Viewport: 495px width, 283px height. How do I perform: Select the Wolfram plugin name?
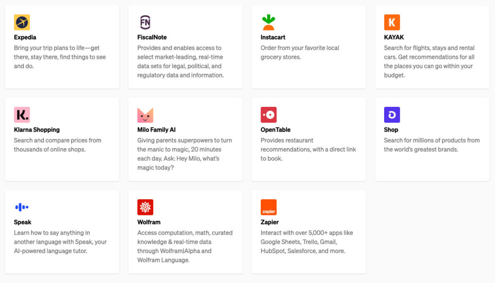pos(148,222)
